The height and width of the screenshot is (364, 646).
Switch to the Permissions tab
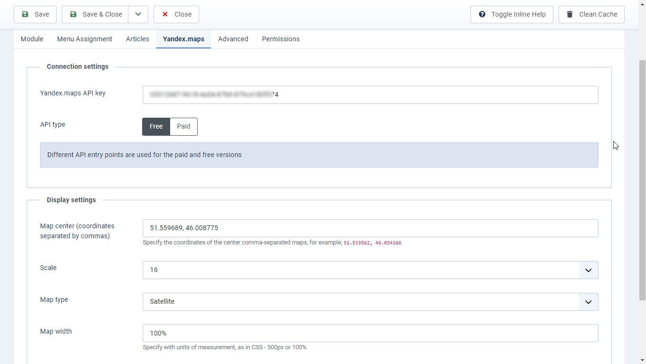point(280,39)
